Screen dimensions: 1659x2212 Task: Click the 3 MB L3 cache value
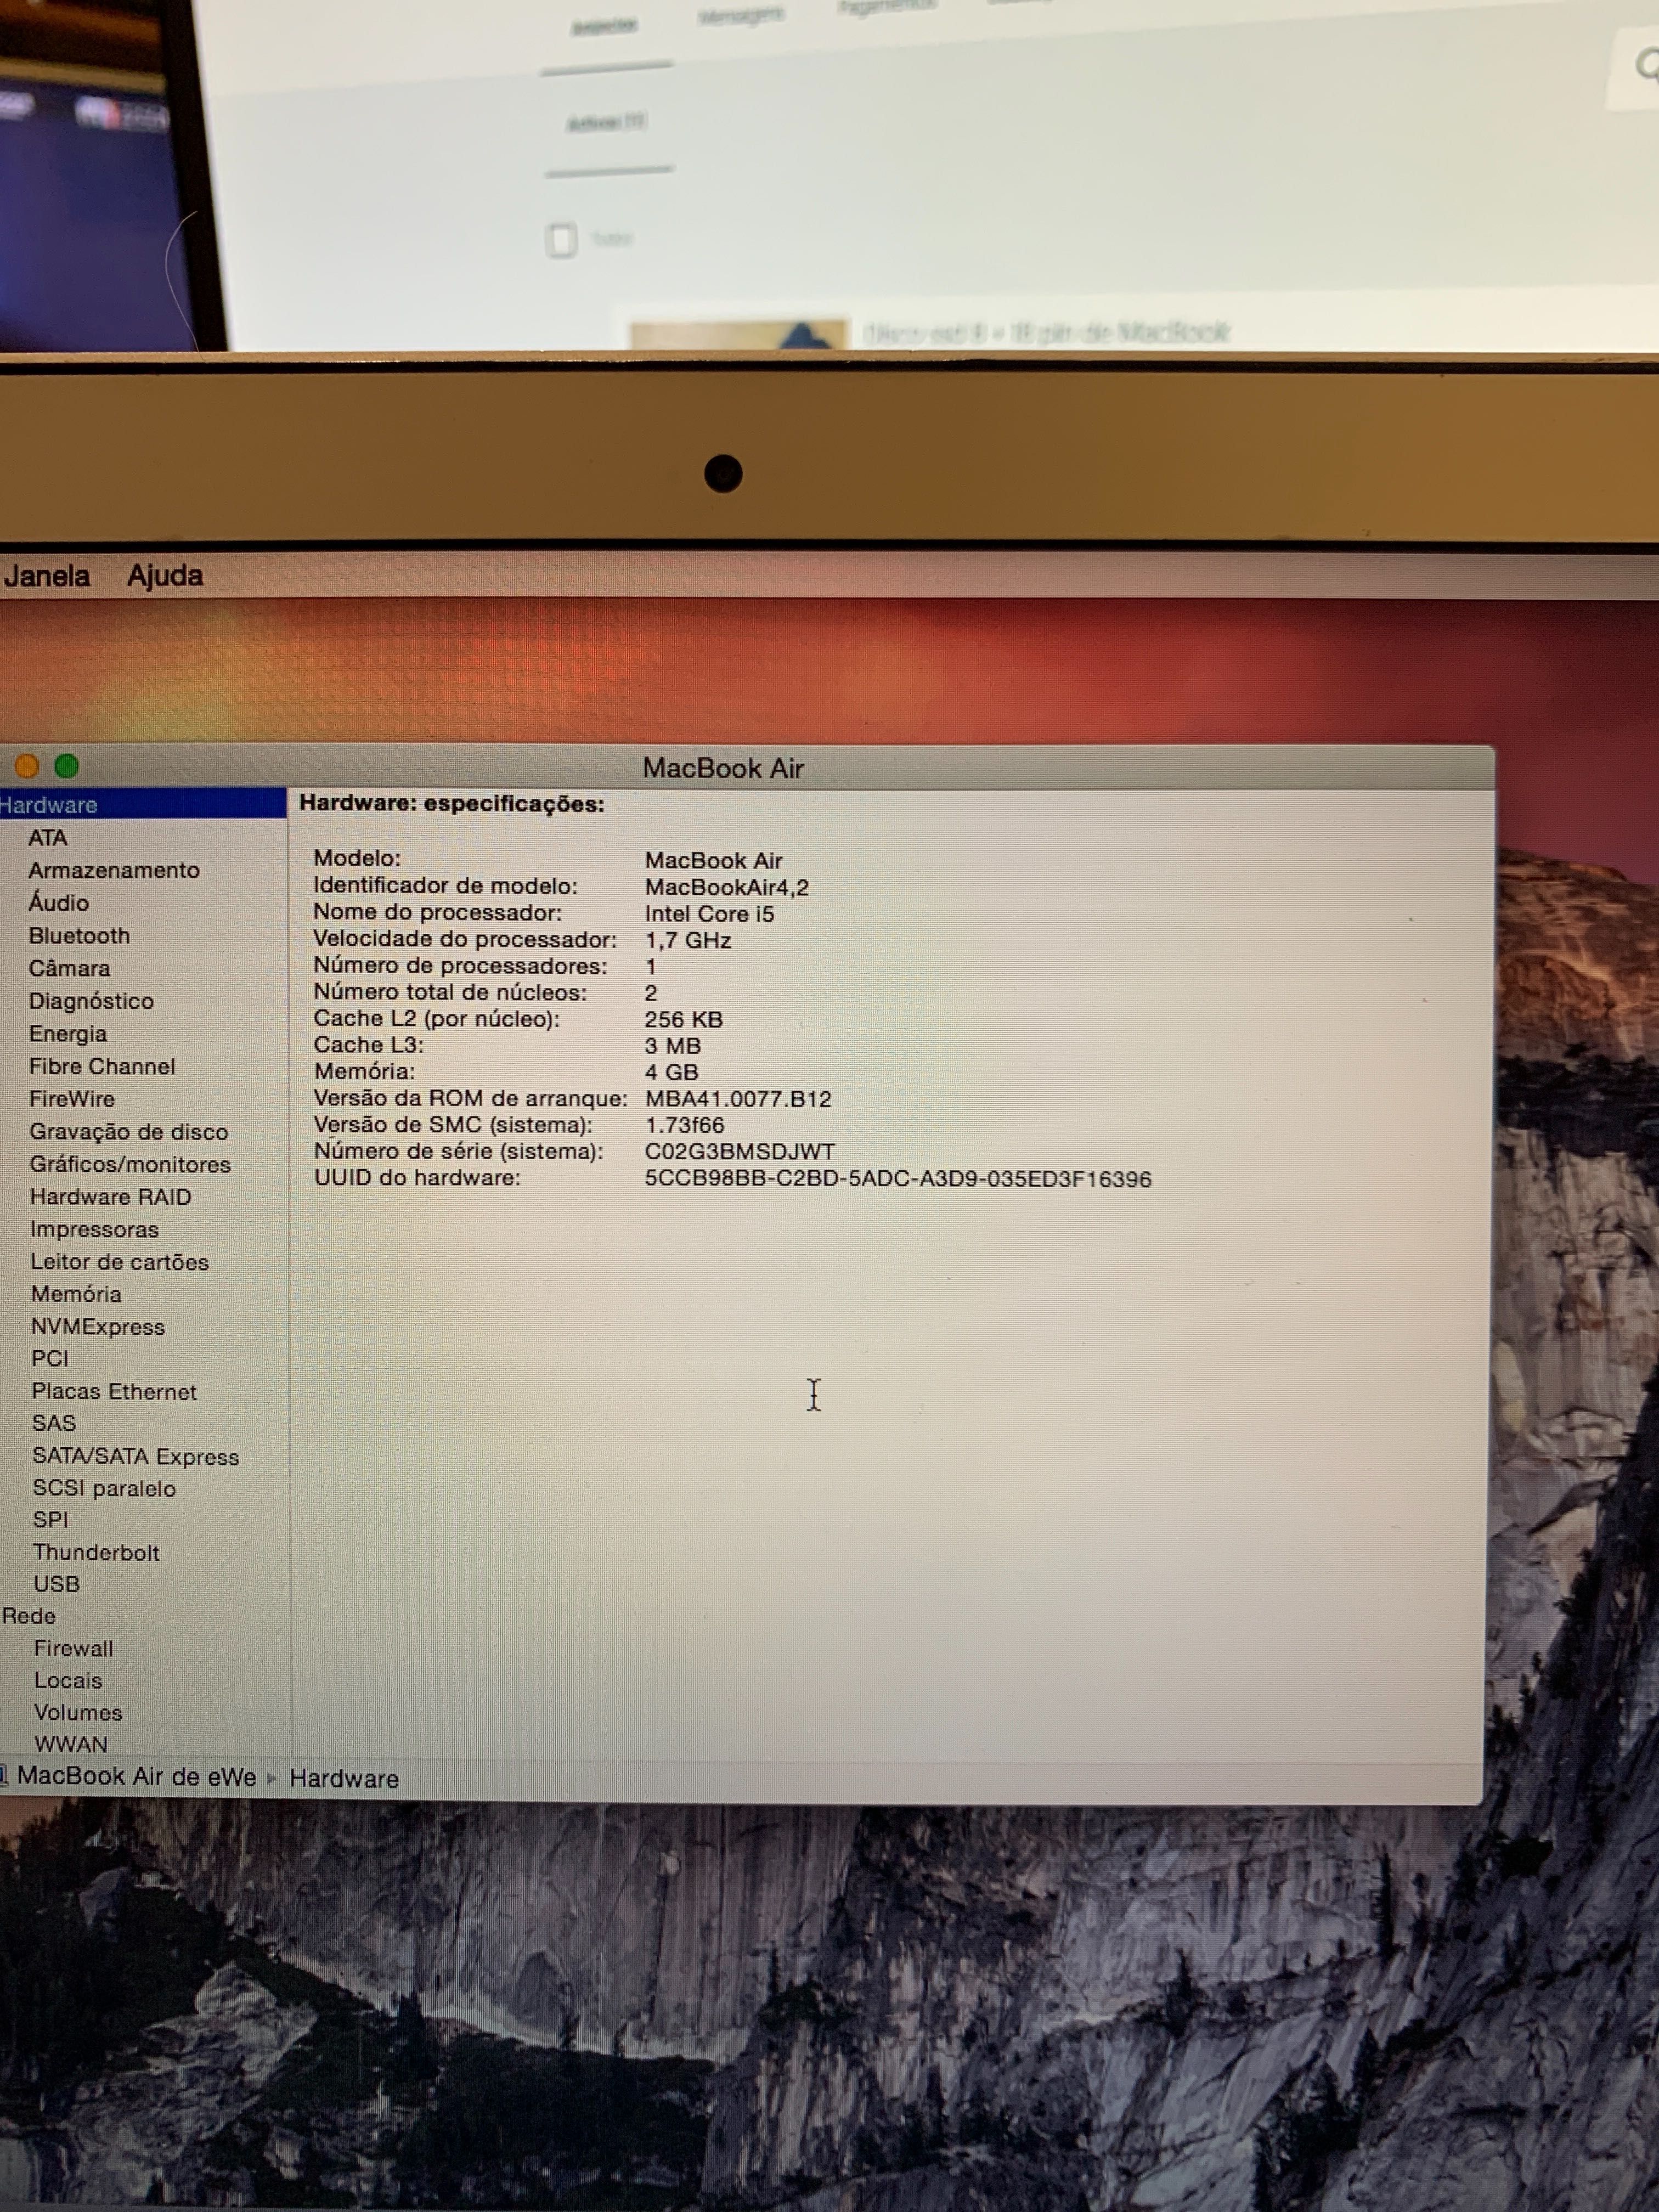[673, 1046]
